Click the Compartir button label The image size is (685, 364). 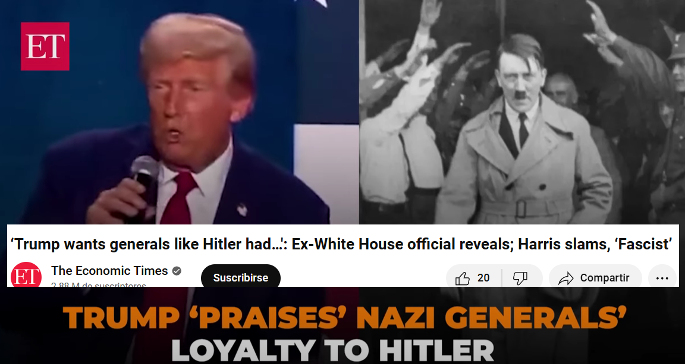click(605, 278)
